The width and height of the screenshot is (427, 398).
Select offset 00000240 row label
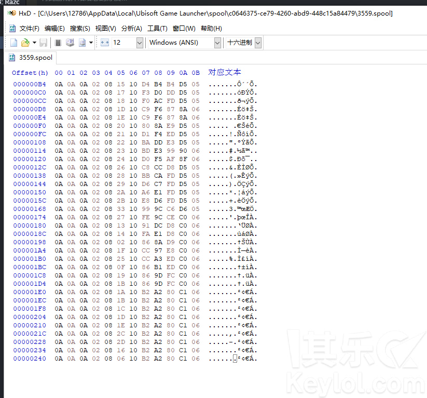tap(30, 359)
